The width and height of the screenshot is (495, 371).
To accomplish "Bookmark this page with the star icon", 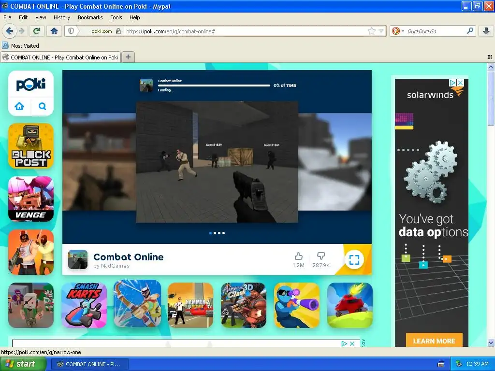I will point(372,31).
